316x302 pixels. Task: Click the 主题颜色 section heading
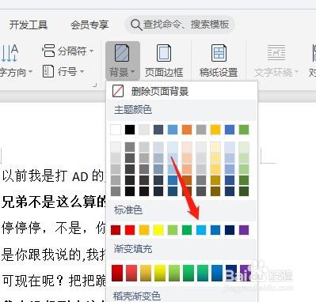tap(133, 110)
